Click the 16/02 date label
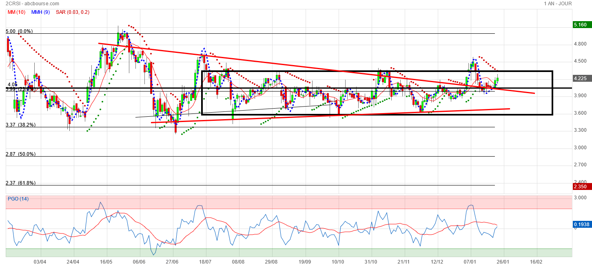 pyautogui.click(x=537, y=262)
